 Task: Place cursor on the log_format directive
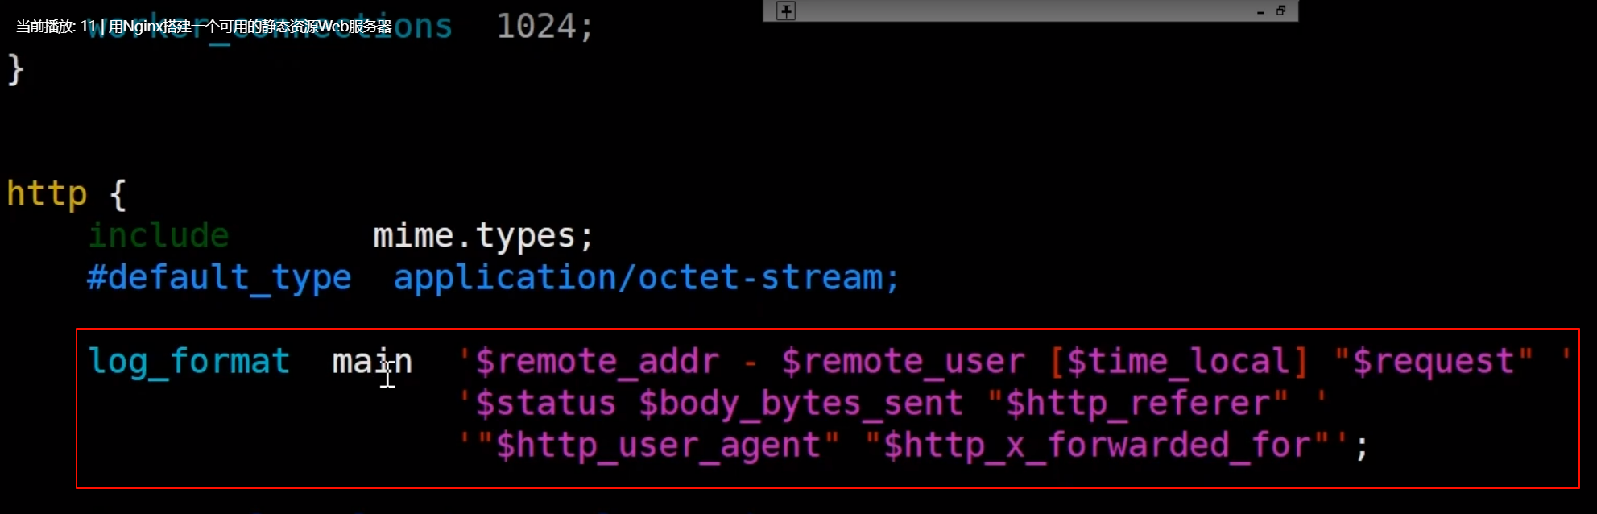[x=188, y=362]
